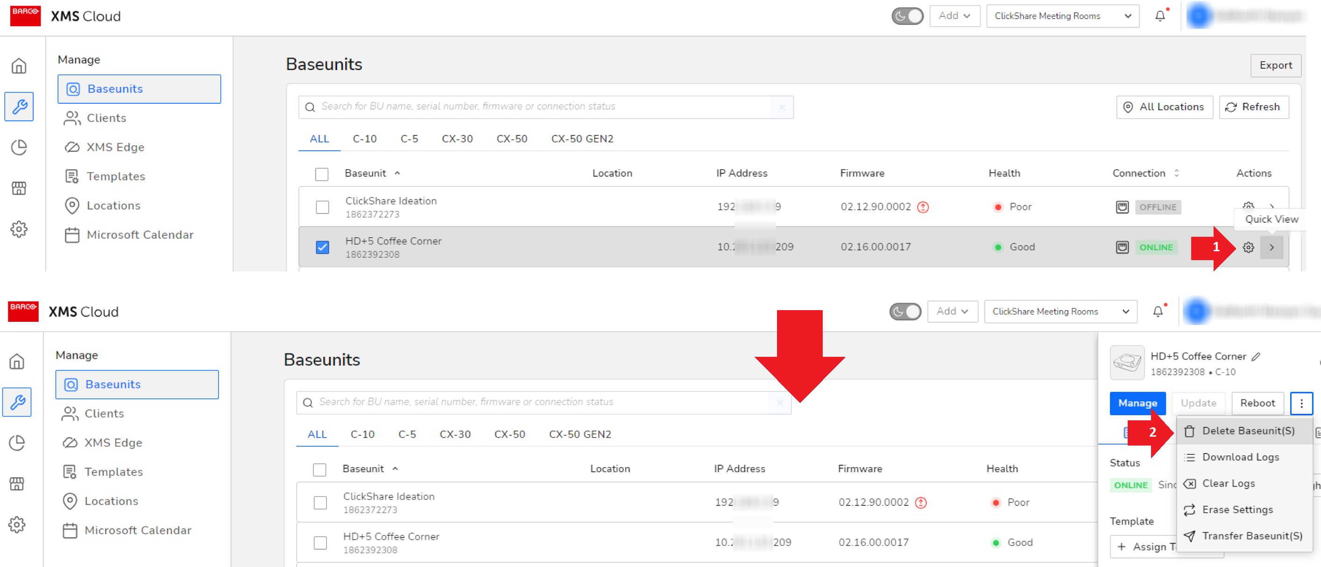Open Quick View chevron for HD+5 Coffee Corner
This screenshot has width=1321, height=567.
1272,248
